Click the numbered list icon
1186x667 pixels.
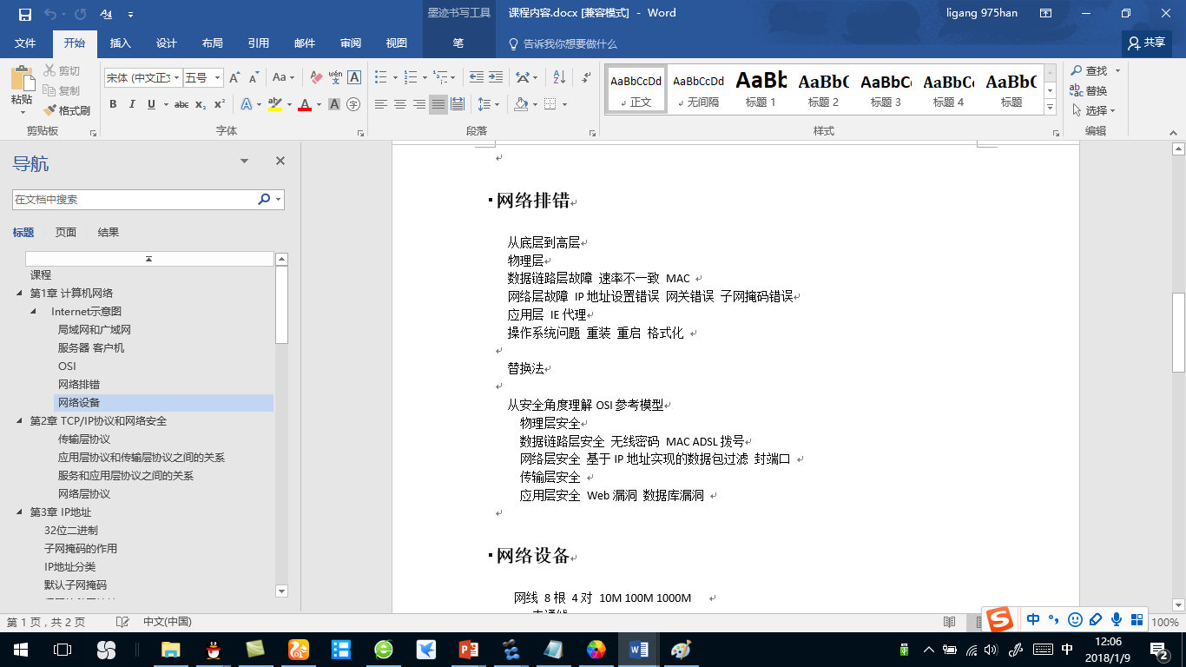[412, 77]
